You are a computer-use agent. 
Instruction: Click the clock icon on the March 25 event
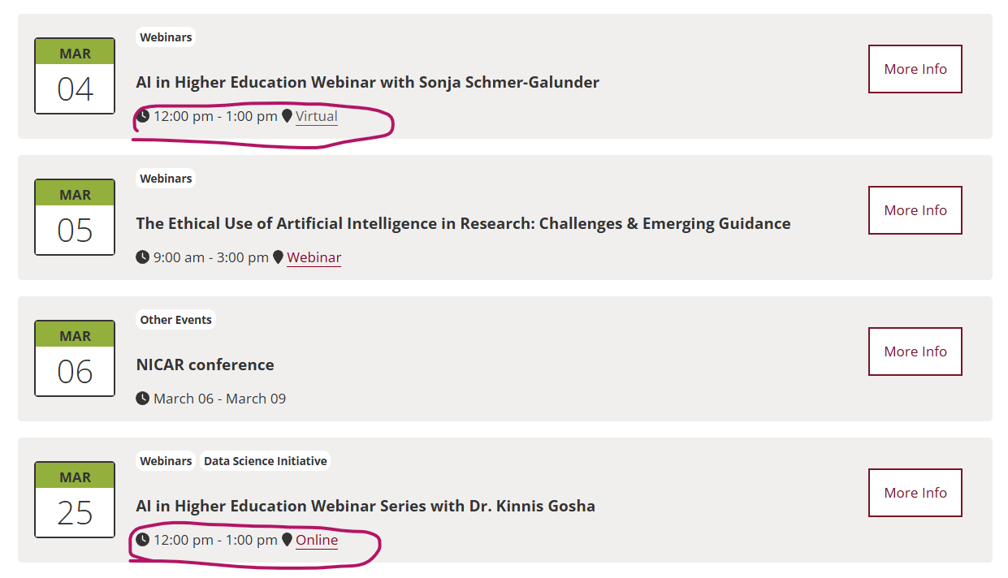143,540
